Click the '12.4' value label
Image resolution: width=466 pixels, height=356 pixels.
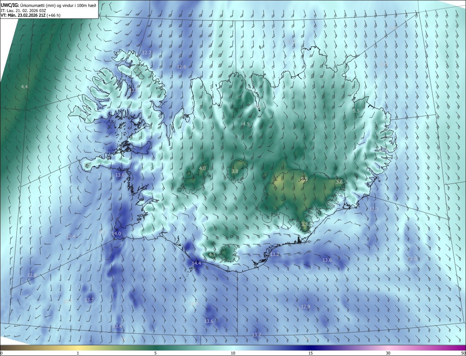[x=71, y=236]
